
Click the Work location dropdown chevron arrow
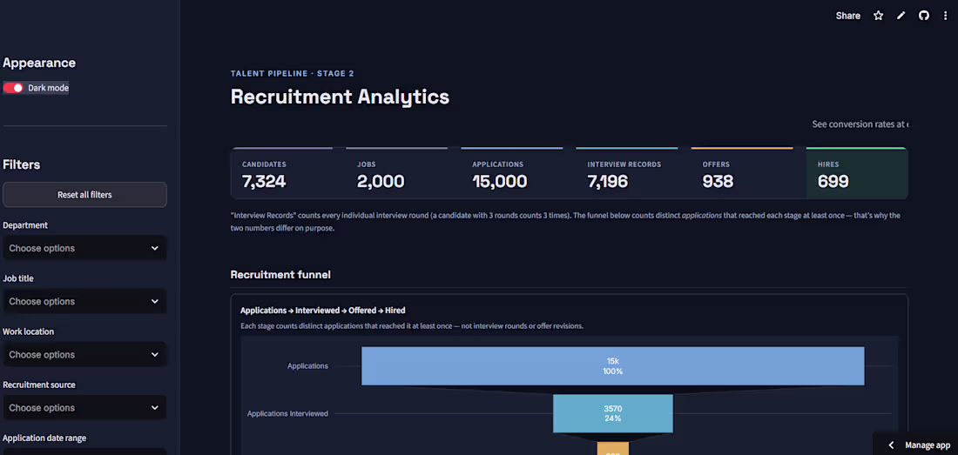[154, 354]
